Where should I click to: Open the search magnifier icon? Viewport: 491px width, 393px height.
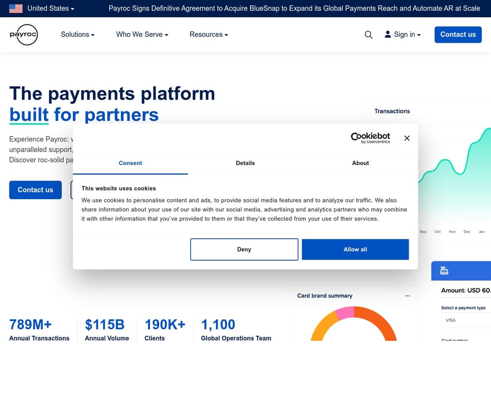(369, 35)
